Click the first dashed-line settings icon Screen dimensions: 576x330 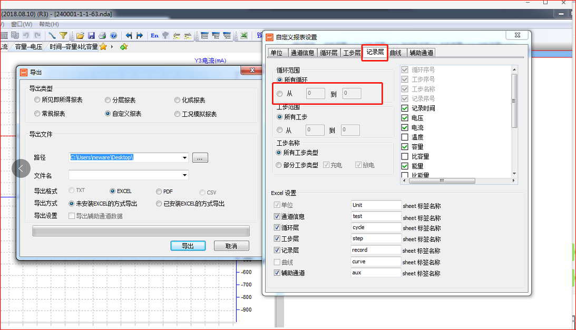click(x=177, y=35)
